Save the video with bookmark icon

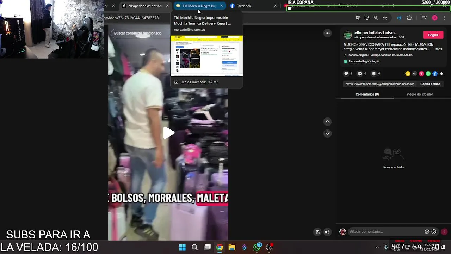374,74
